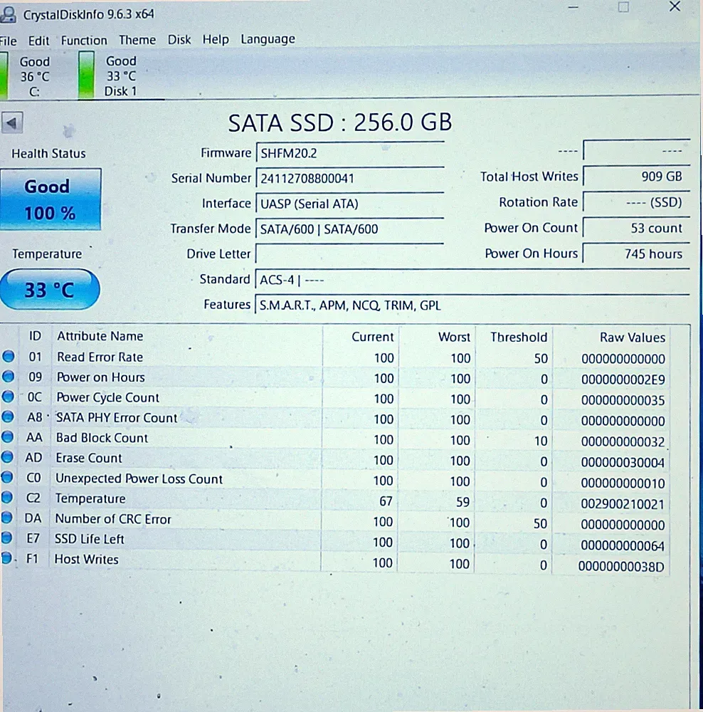Open the Theme menu

click(137, 40)
